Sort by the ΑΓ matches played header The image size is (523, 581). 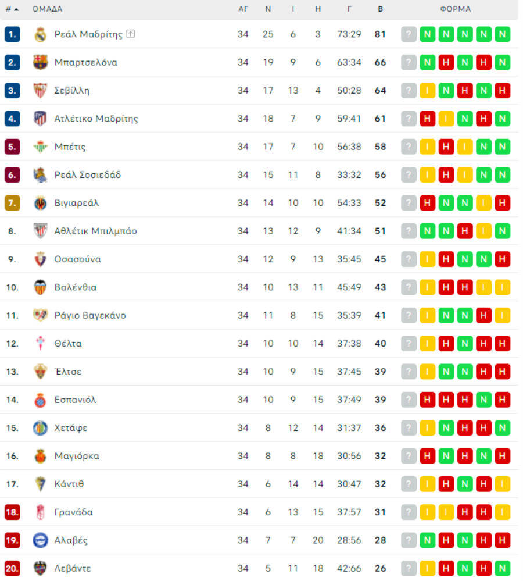point(243,9)
